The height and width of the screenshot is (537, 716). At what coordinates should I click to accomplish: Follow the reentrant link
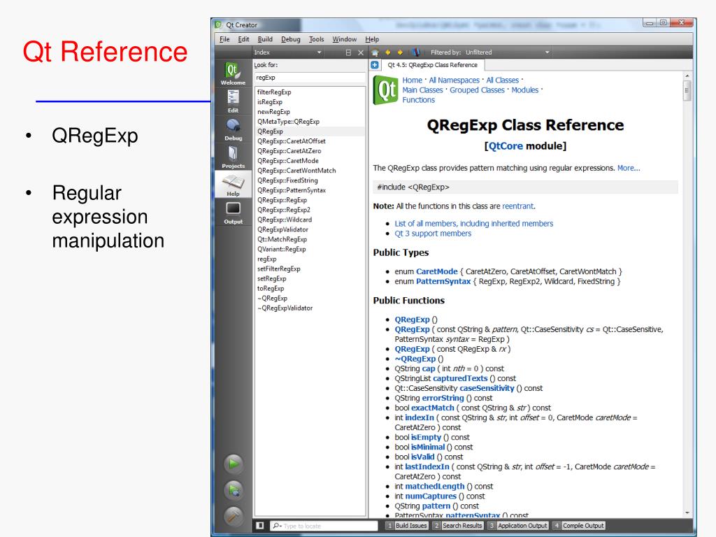(x=517, y=206)
